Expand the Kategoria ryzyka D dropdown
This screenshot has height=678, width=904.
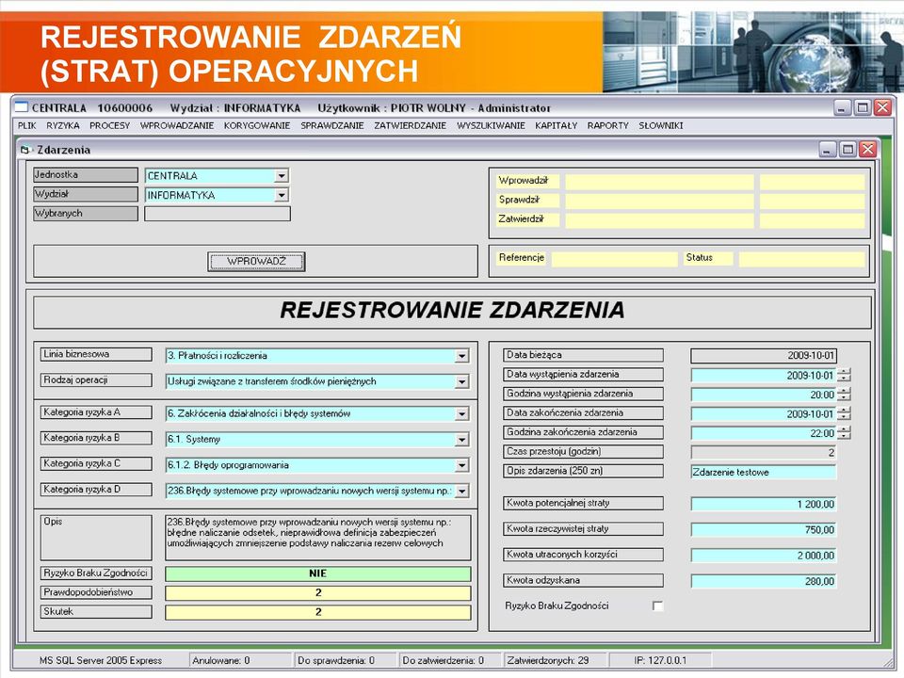pyautogui.click(x=461, y=492)
